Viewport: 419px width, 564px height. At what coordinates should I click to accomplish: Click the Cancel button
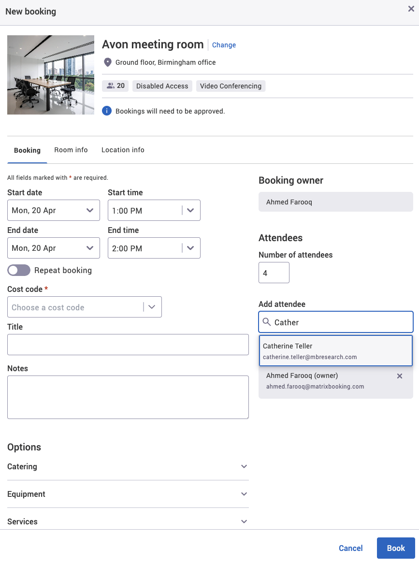(351, 548)
